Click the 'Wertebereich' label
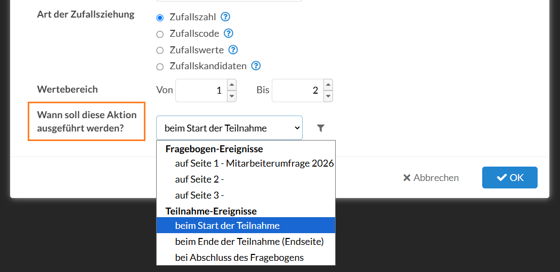 [67, 89]
